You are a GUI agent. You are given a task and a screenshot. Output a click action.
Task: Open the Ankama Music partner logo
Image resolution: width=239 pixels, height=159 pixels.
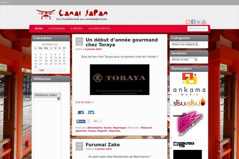coord(190,84)
